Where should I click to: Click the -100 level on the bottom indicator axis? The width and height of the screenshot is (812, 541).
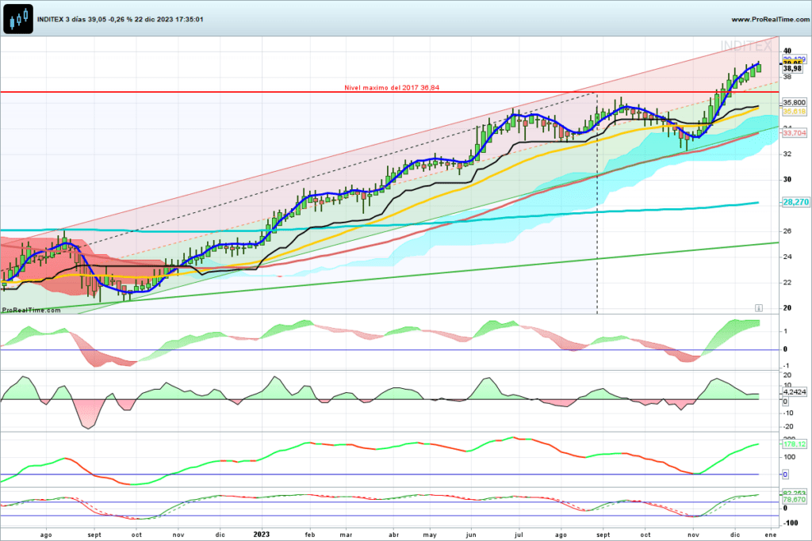click(791, 523)
